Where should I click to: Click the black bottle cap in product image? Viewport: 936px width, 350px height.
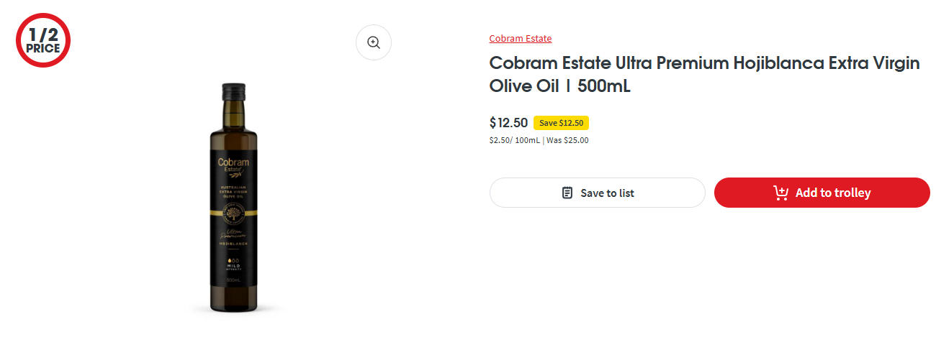[233, 91]
